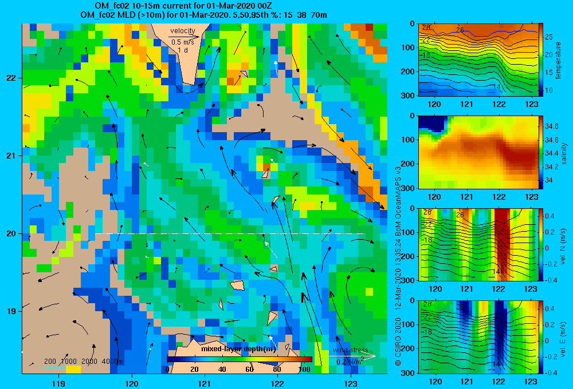Click the '25' temperature color bar tick
This screenshot has width=573, height=389.
(x=549, y=37)
